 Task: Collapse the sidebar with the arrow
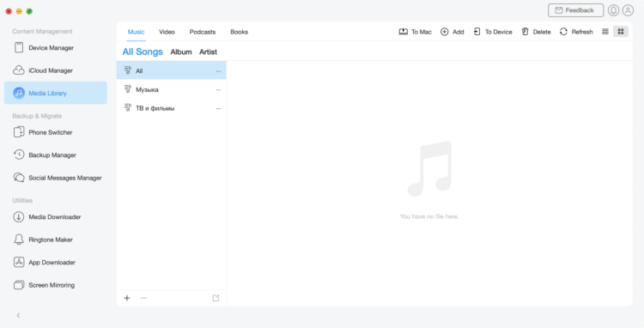click(18, 315)
